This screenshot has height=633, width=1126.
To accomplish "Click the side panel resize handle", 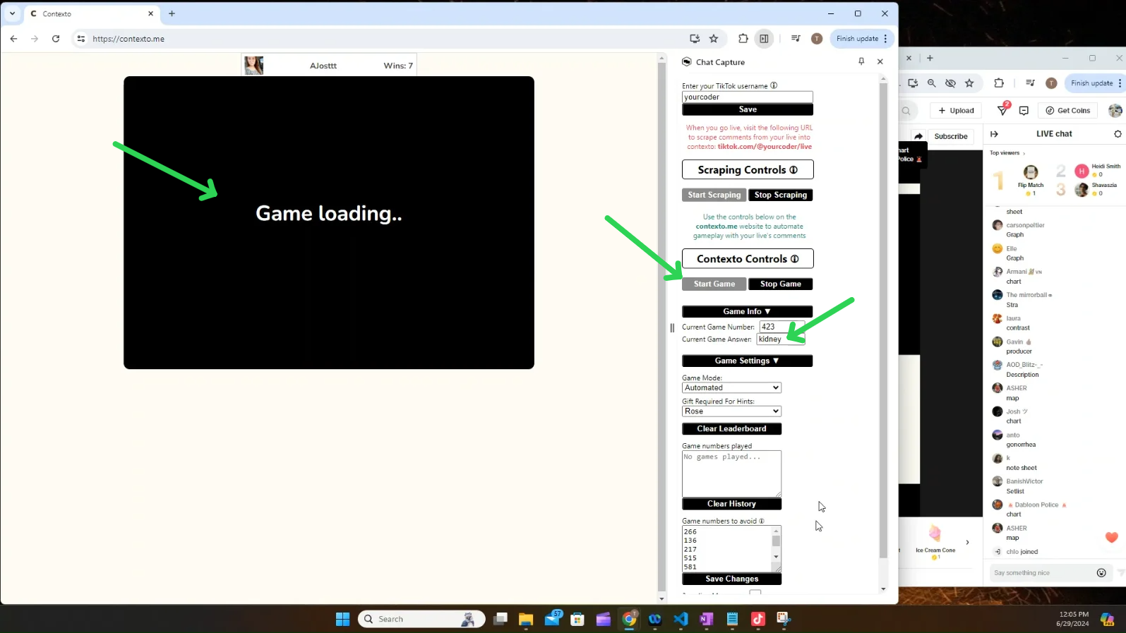I will click(x=672, y=327).
